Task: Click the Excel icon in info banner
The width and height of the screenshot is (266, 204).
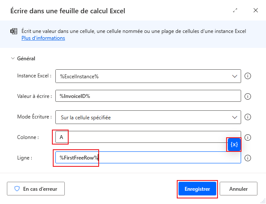Action: pos(14,32)
